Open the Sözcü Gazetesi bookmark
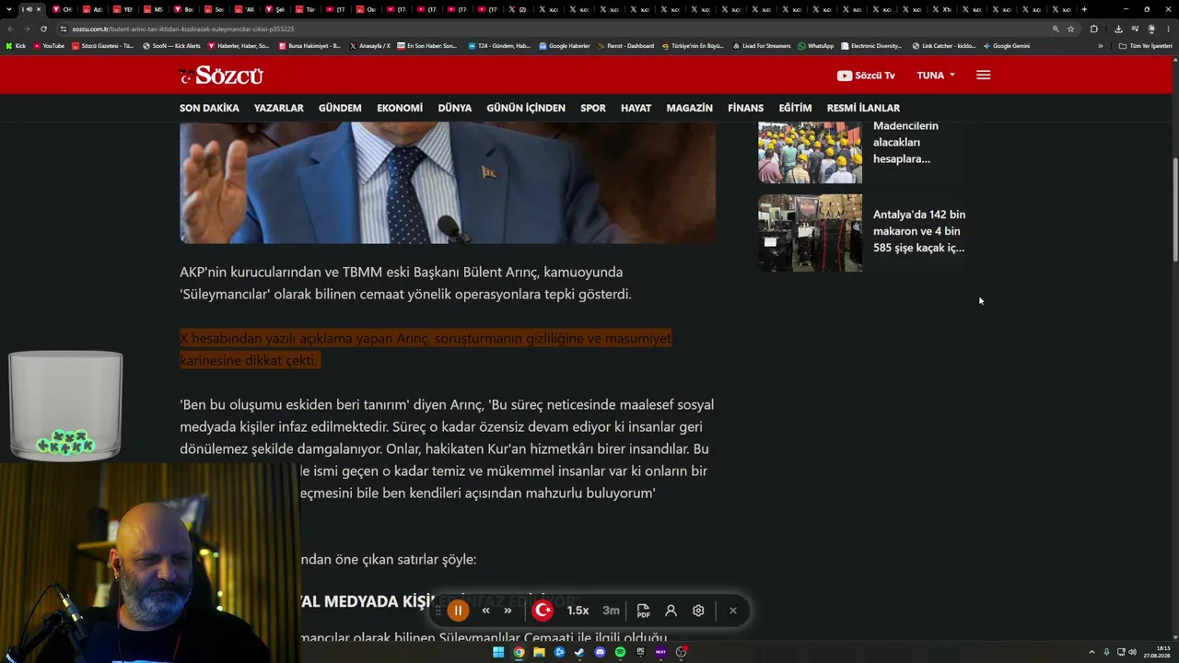 point(103,46)
